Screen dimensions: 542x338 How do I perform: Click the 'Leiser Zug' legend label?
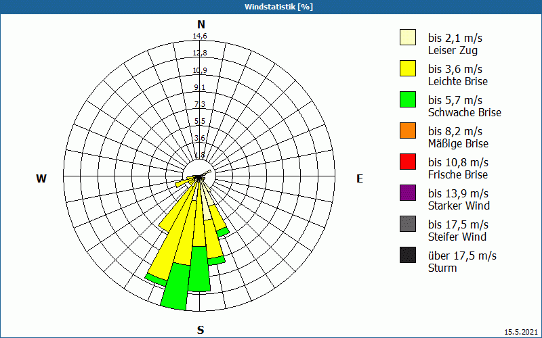click(453, 50)
